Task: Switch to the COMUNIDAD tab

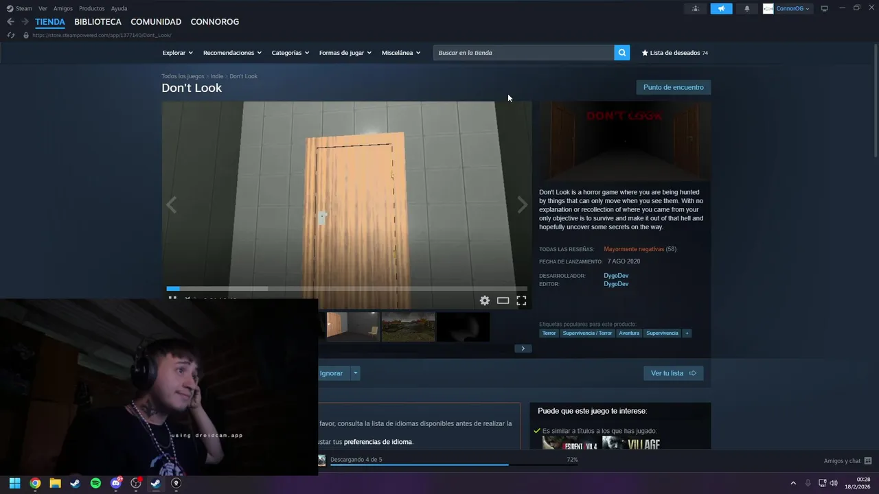Action: click(156, 22)
